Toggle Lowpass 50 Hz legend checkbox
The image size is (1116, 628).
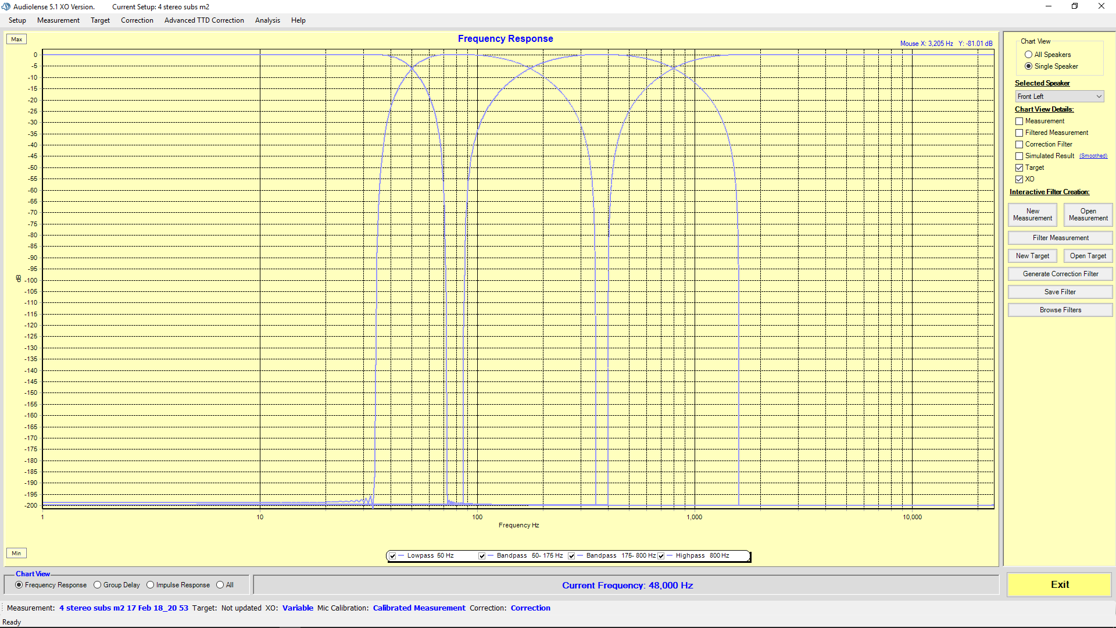pos(393,556)
